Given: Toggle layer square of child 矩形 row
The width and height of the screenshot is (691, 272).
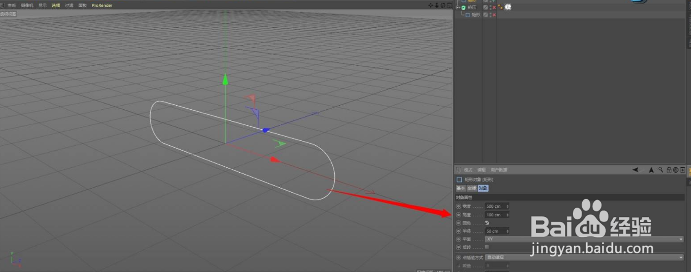Looking at the screenshot, I should (x=486, y=15).
